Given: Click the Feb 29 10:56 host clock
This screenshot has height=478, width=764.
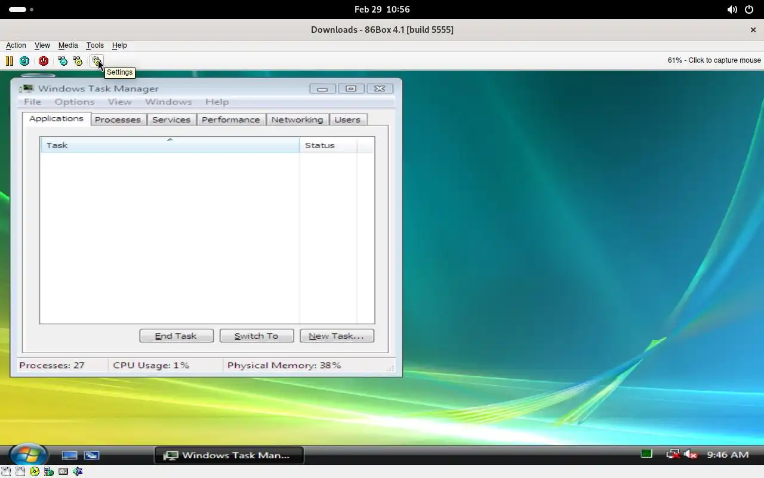Looking at the screenshot, I should pyautogui.click(x=382, y=10).
